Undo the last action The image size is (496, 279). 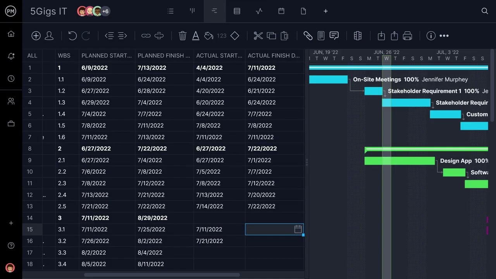tap(72, 36)
